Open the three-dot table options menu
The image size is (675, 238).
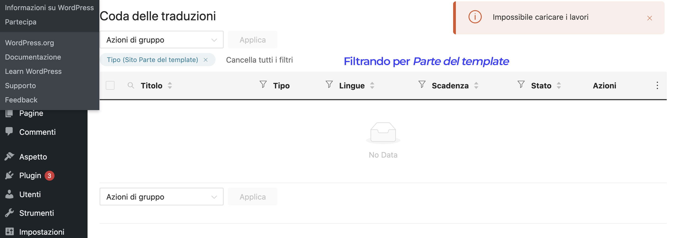pyautogui.click(x=657, y=85)
